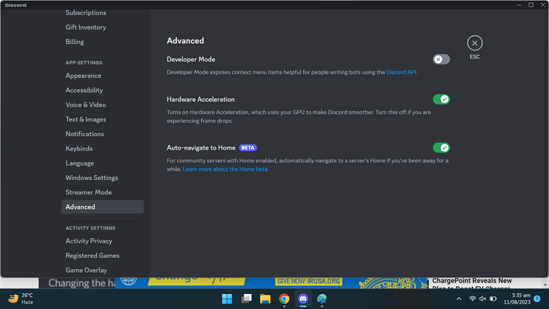This screenshot has width=549, height=309.
Task: Disable Auto-navigate to Home toggle
Action: [x=441, y=148]
